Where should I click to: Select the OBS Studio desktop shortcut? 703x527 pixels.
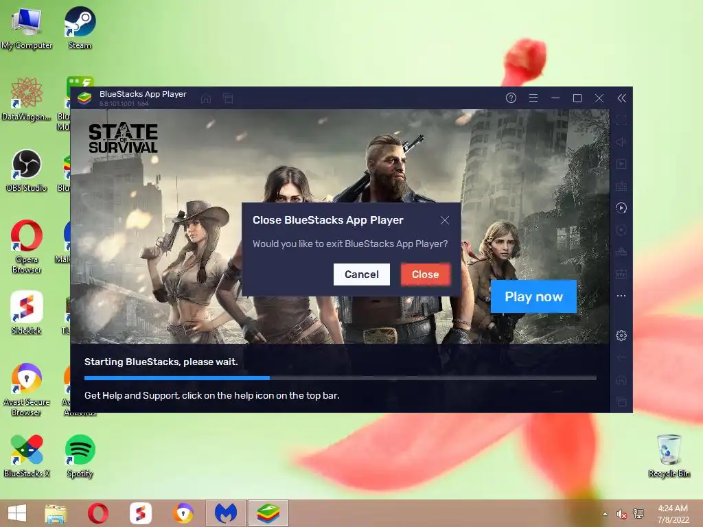pyautogui.click(x=27, y=171)
